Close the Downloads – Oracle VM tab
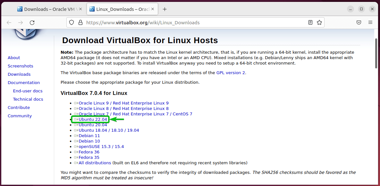Screen dimensions: 380x186 pos(81,9)
